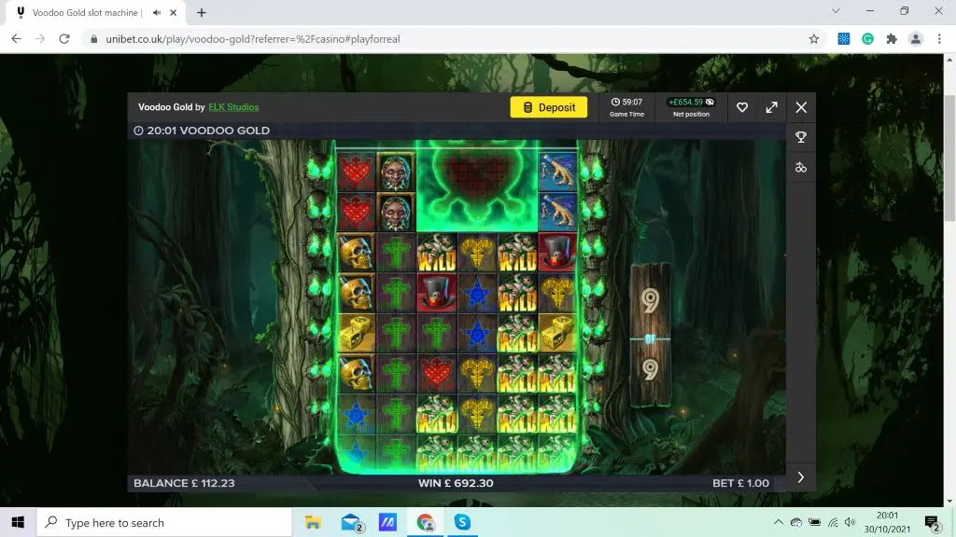Open the ELK Studios link
The image size is (956, 537).
click(x=233, y=107)
